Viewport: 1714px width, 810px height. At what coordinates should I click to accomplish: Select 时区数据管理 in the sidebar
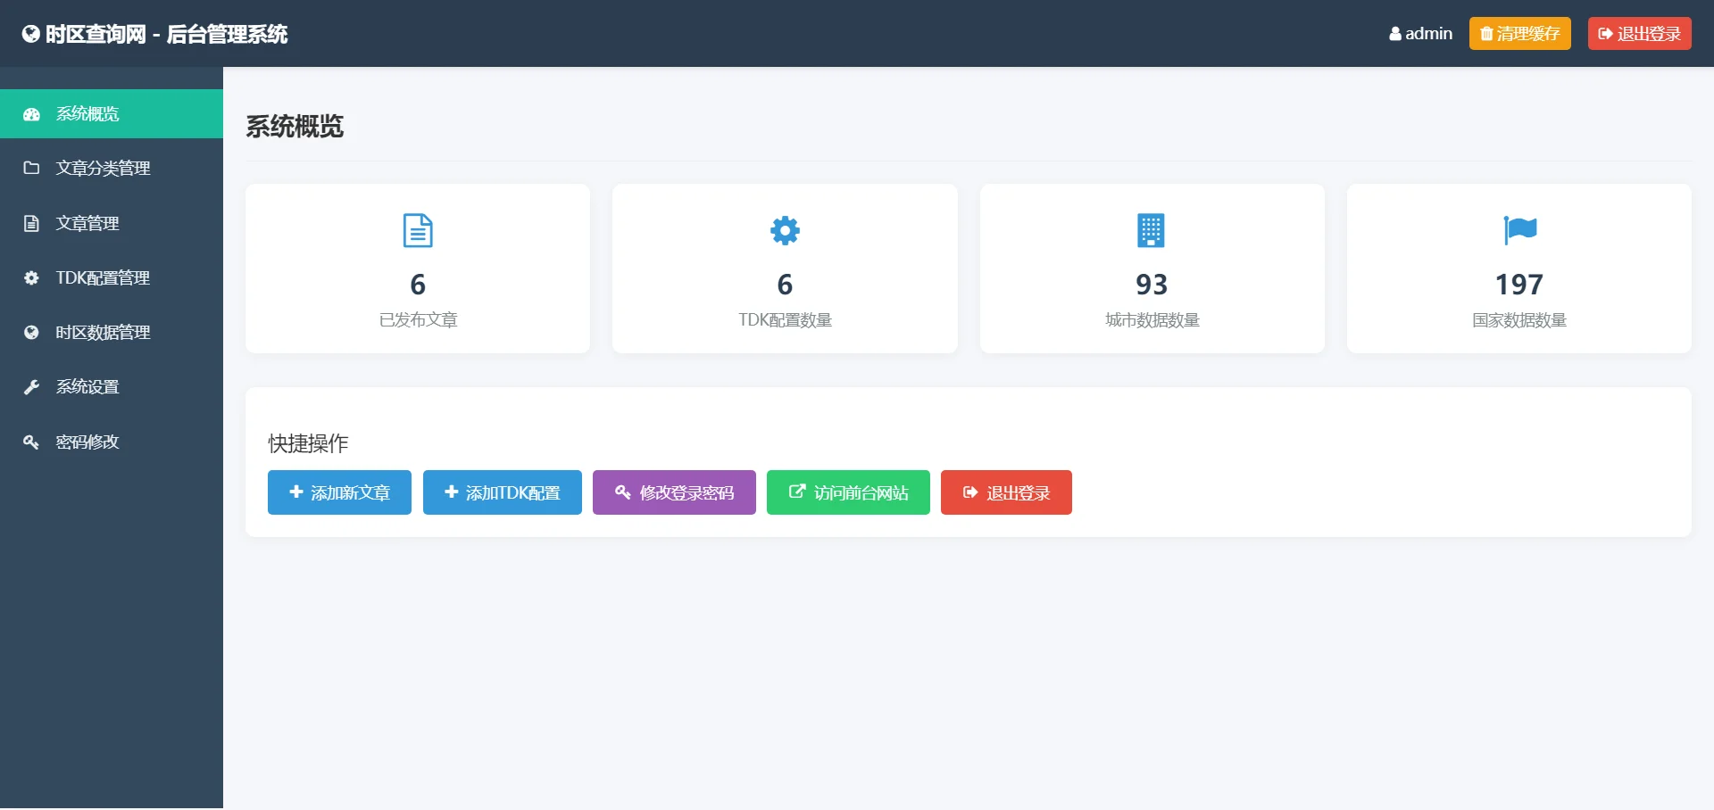103,332
